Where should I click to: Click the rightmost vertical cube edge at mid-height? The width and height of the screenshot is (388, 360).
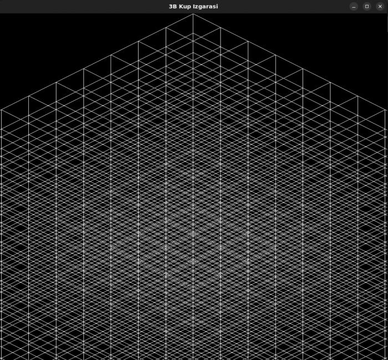(385, 233)
